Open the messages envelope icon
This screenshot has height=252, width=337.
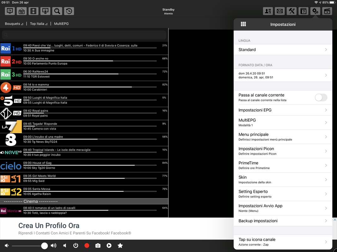(x=280, y=11)
